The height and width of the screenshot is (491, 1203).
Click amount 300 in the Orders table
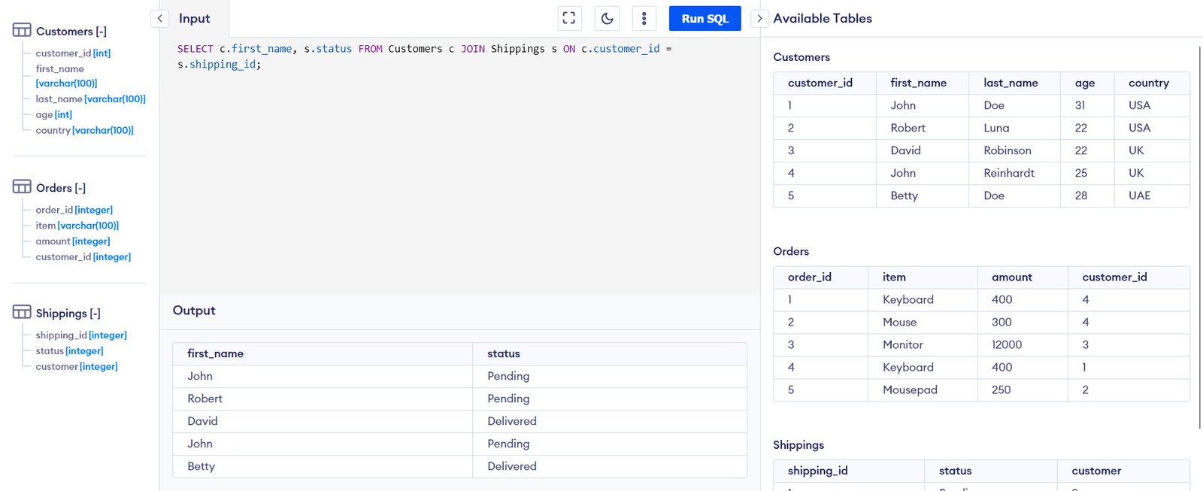pyautogui.click(x=1001, y=322)
